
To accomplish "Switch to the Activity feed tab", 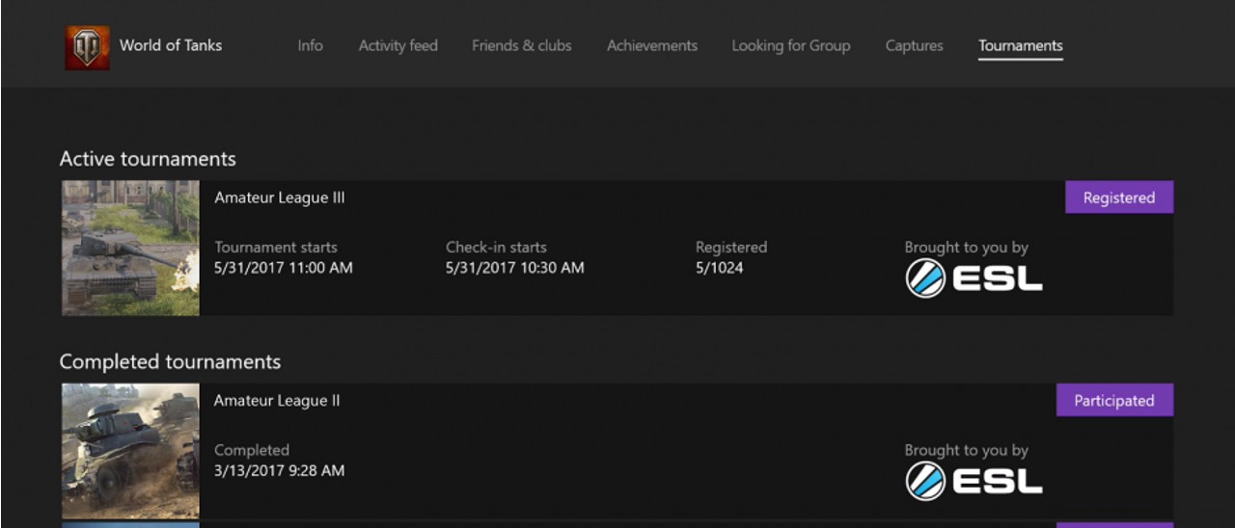I will pyautogui.click(x=398, y=45).
